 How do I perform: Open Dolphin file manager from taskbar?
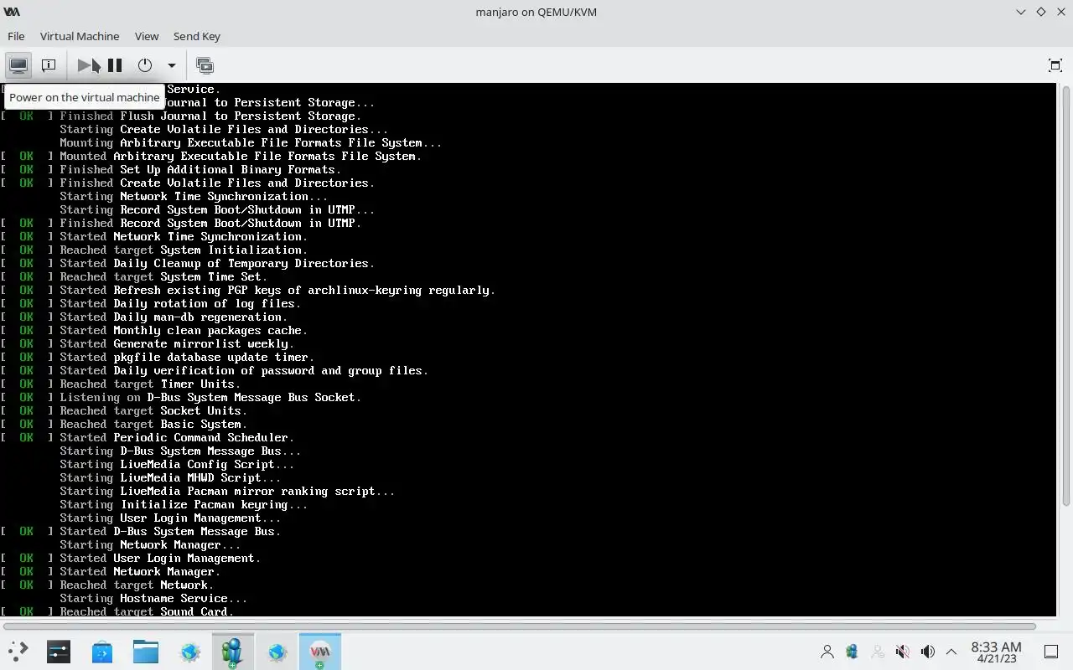click(146, 652)
